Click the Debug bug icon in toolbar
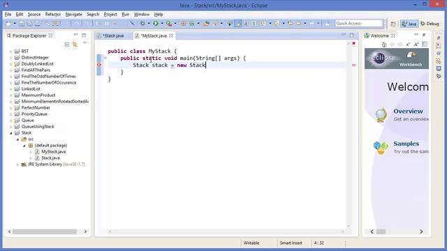This screenshot has height=251, width=447. [x=142, y=24]
